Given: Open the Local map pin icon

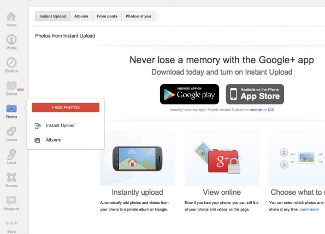Looking at the screenshot, I should pyautogui.click(x=11, y=154).
